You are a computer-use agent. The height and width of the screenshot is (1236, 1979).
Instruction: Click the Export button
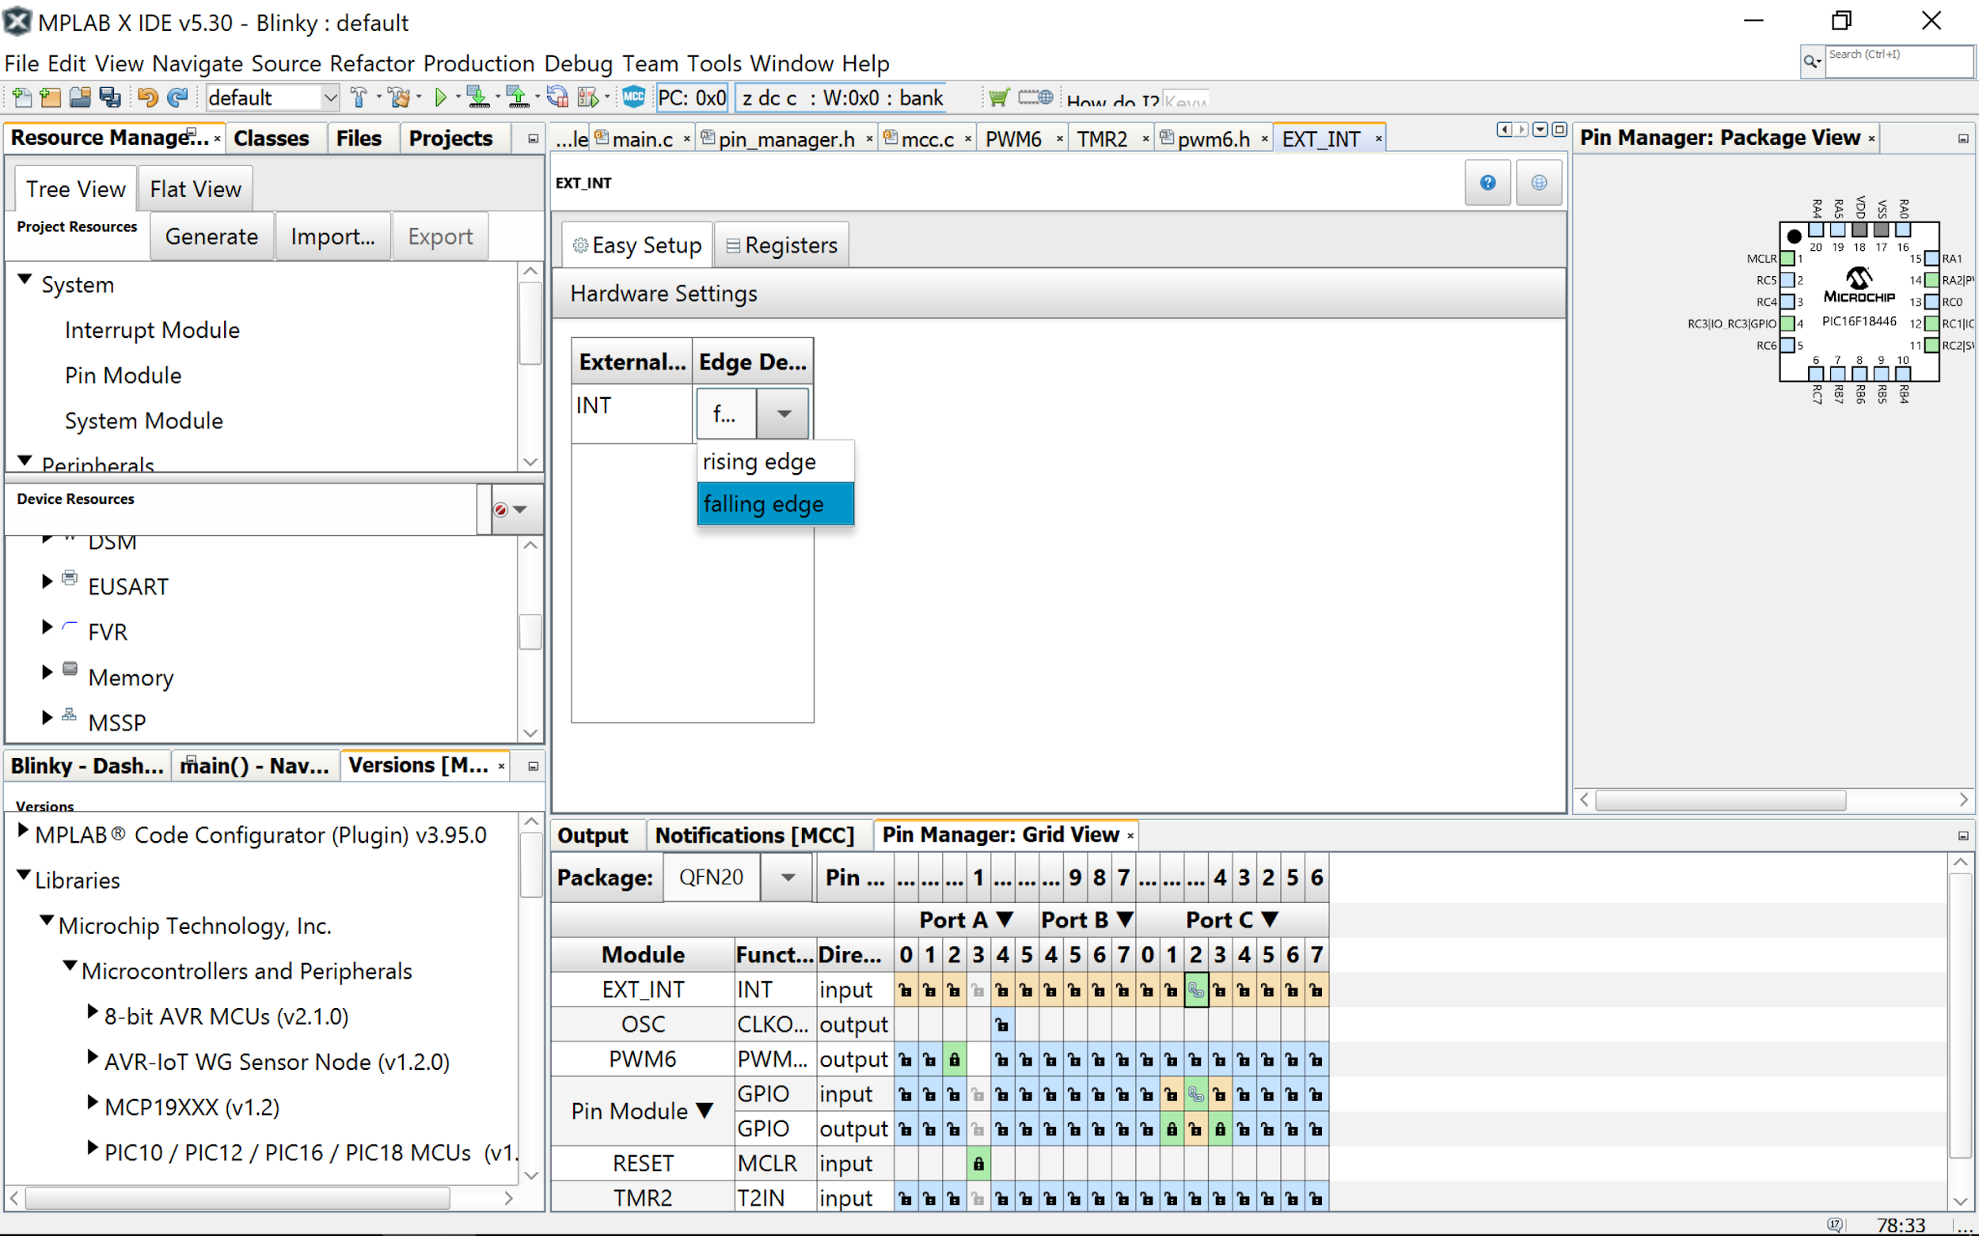[x=440, y=237]
